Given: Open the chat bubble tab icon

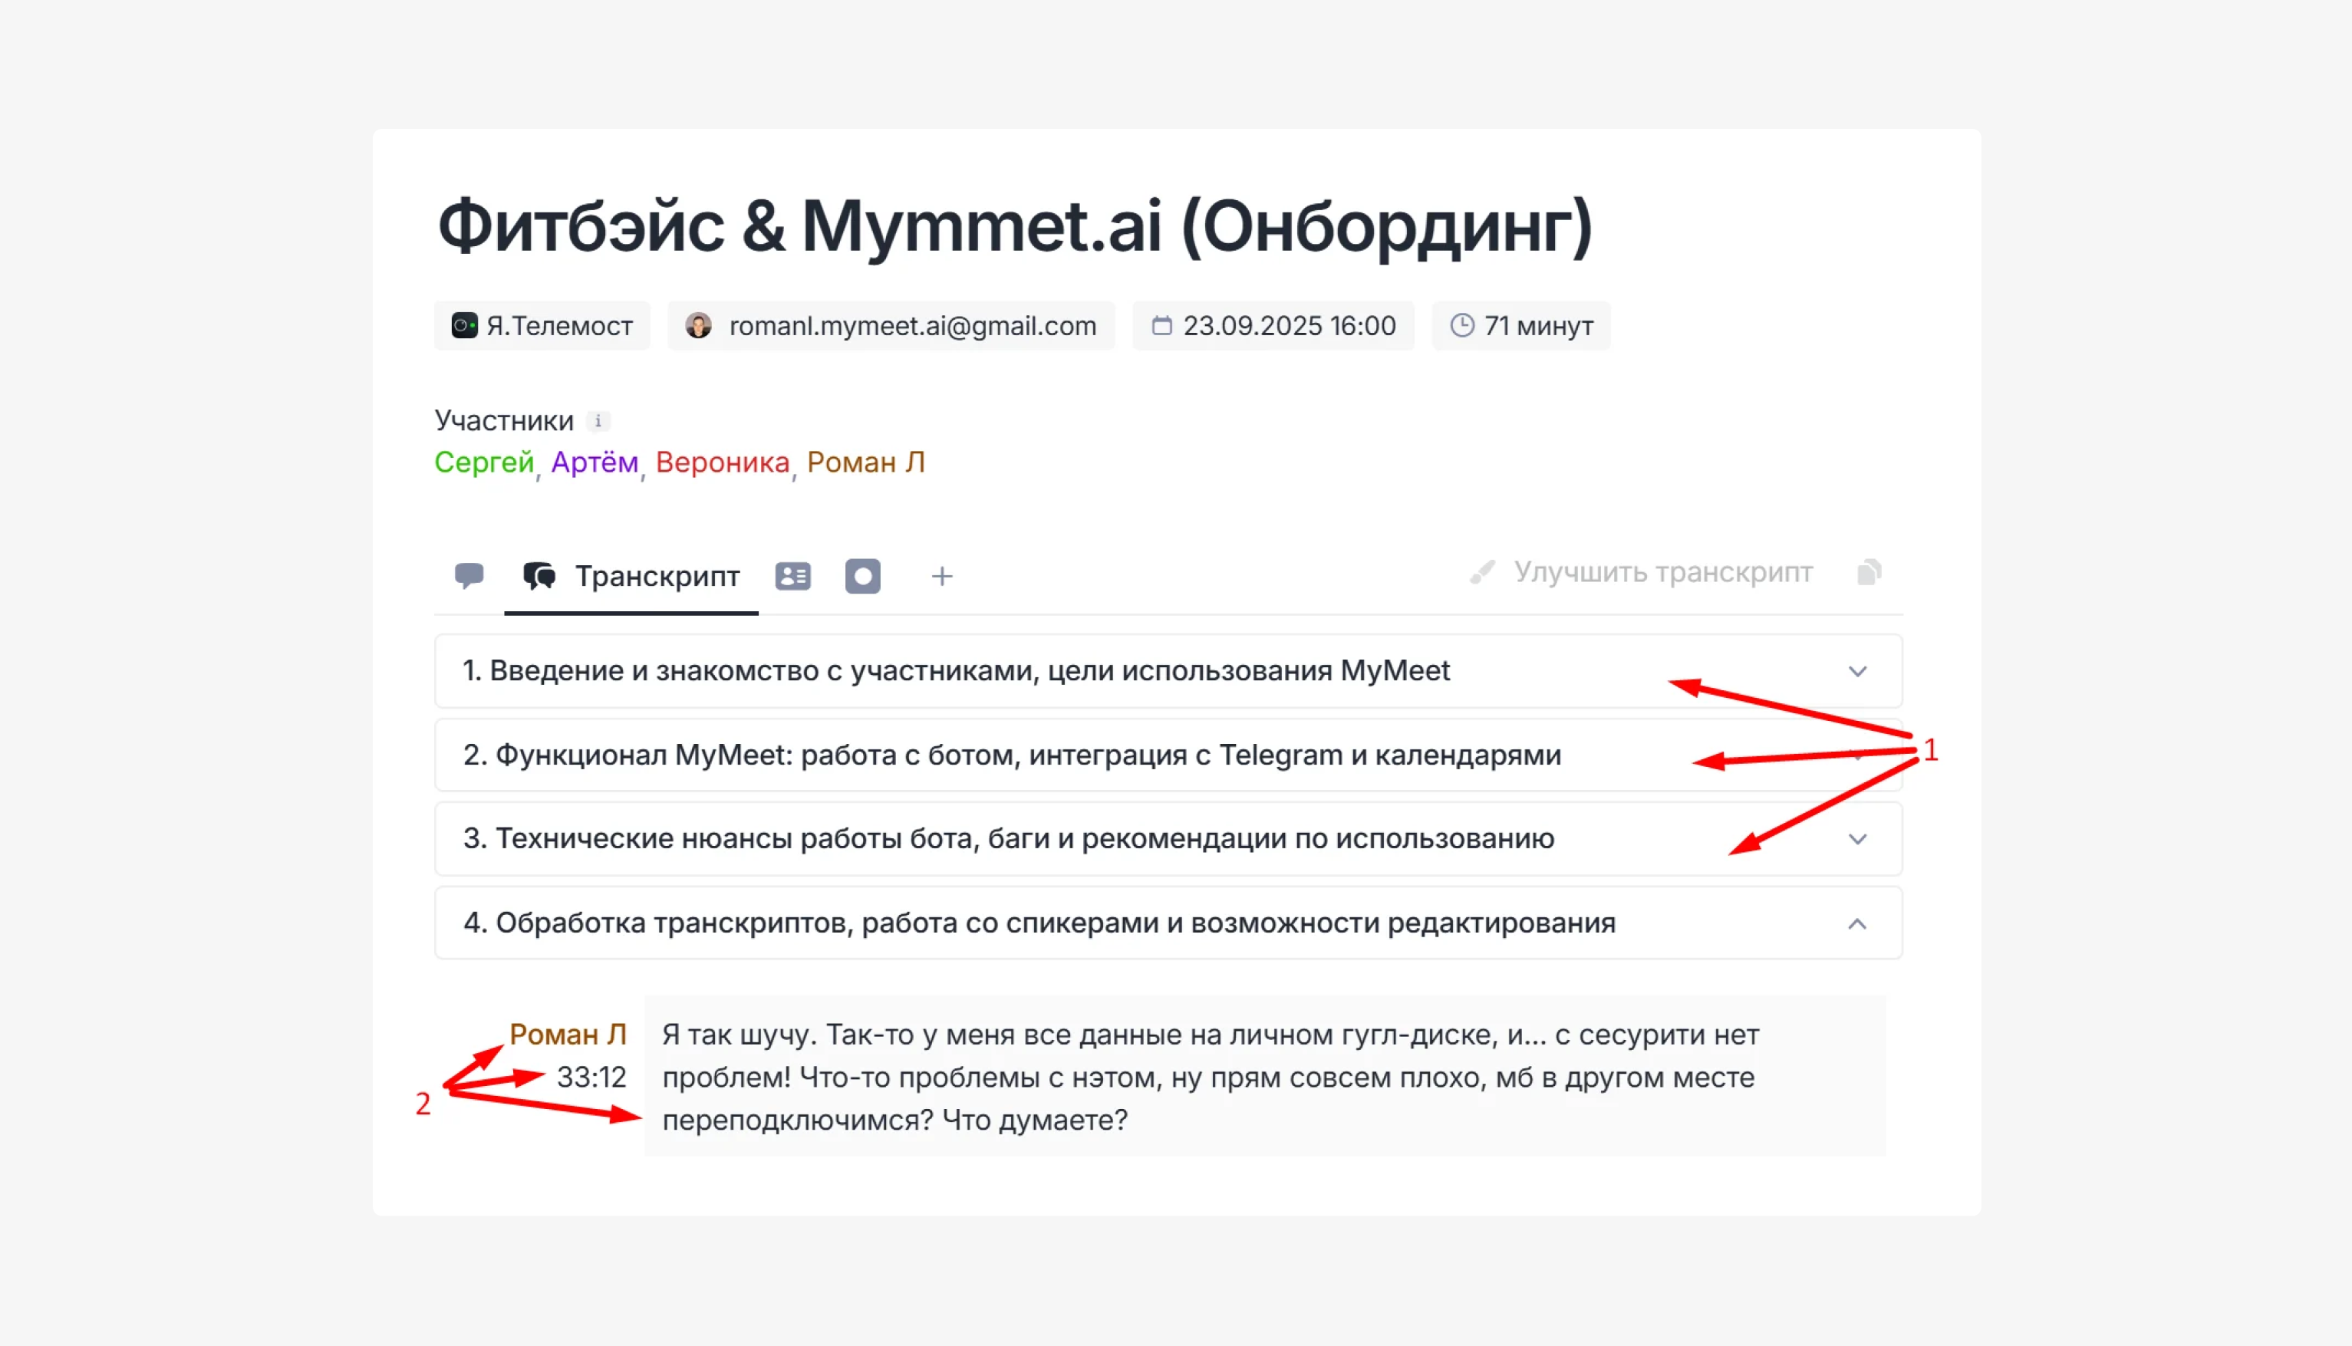Looking at the screenshot, I should 469,575.
